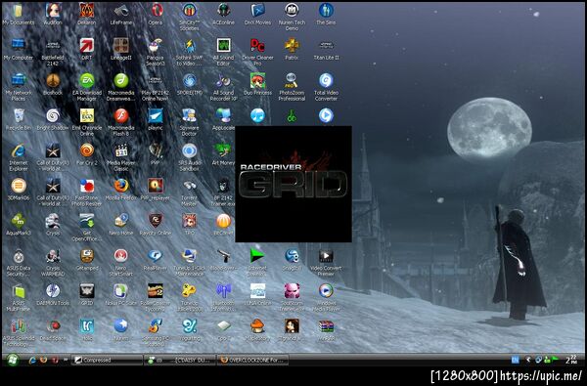Select the Pangya Season3 icon

point(156,53)
